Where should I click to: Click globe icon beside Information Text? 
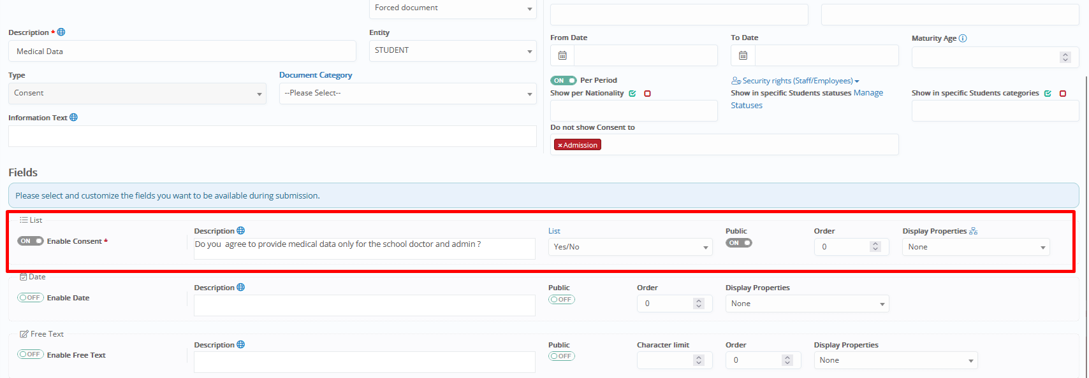click(74, 118)
